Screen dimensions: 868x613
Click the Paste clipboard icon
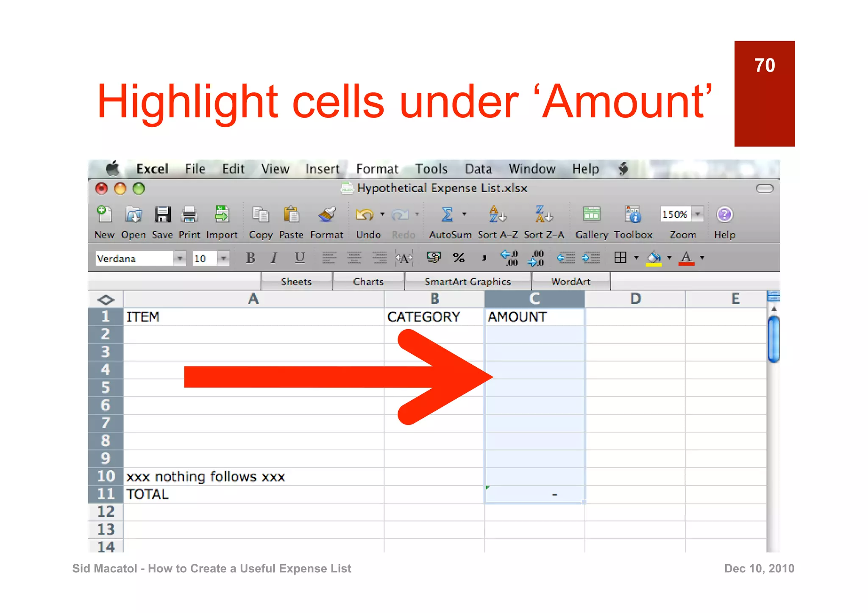coord(291,214)
